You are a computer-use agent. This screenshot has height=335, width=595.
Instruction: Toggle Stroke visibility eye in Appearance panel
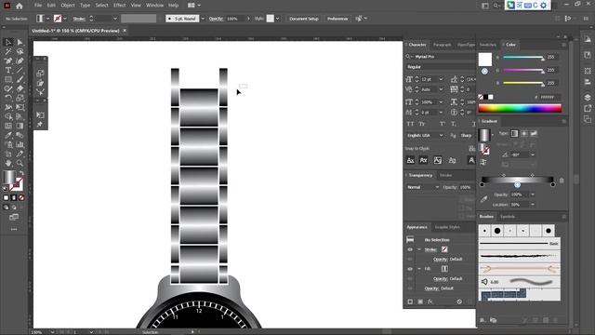point(410,249)
